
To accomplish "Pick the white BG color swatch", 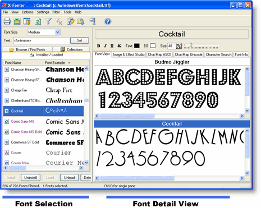I will coord(153,46).
